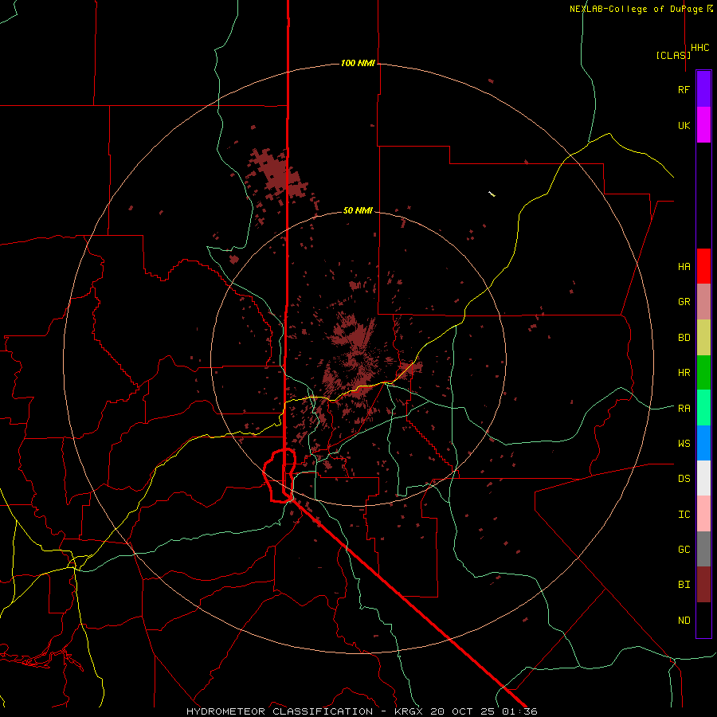Click the 100 NMI range ring label
The height and width of the screenshot is (717, 717).
(358, 63)
